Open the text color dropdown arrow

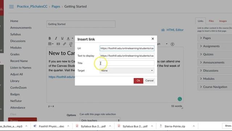pyautogui.click(x=72, y=38)
